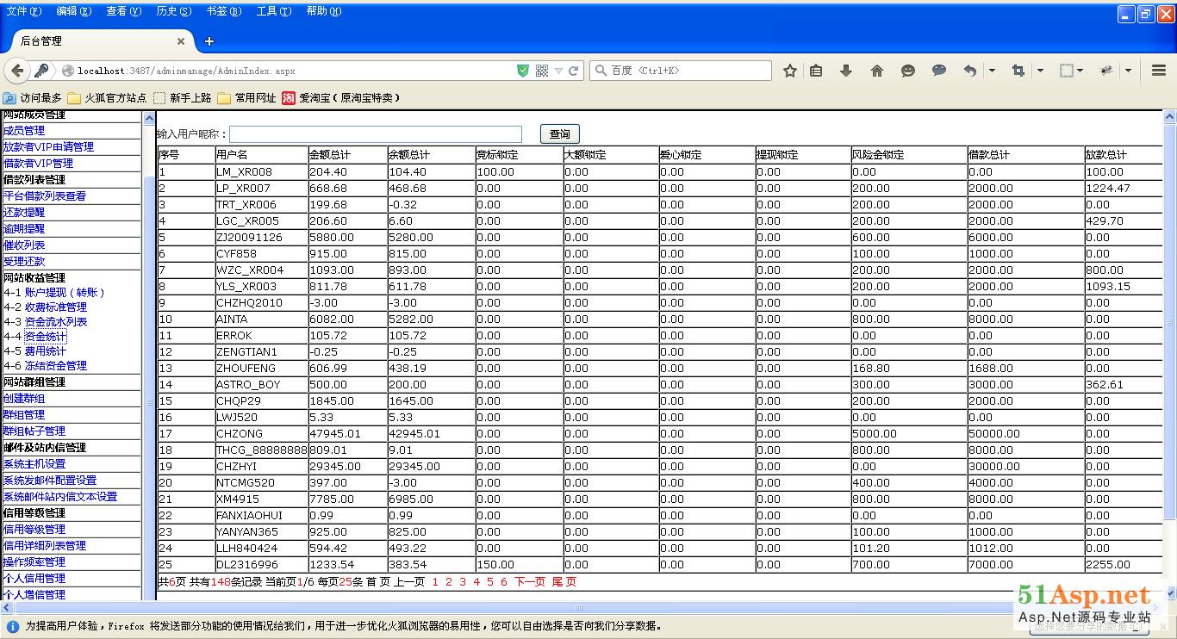
Task: Open 信用等级管理 sidebar link
Action: (x=34, y=529)
